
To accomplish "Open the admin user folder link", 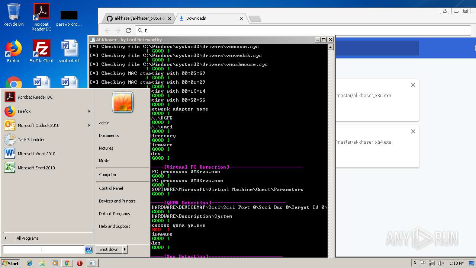I will point(104,123).
